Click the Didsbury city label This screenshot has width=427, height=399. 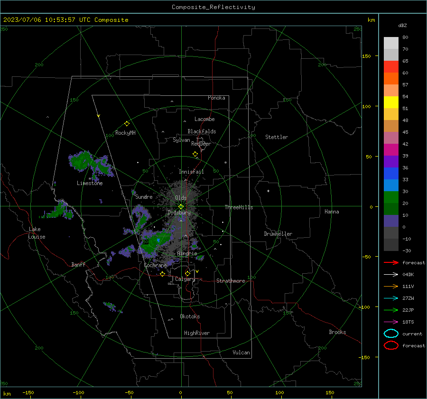click(x=179, y=213)
